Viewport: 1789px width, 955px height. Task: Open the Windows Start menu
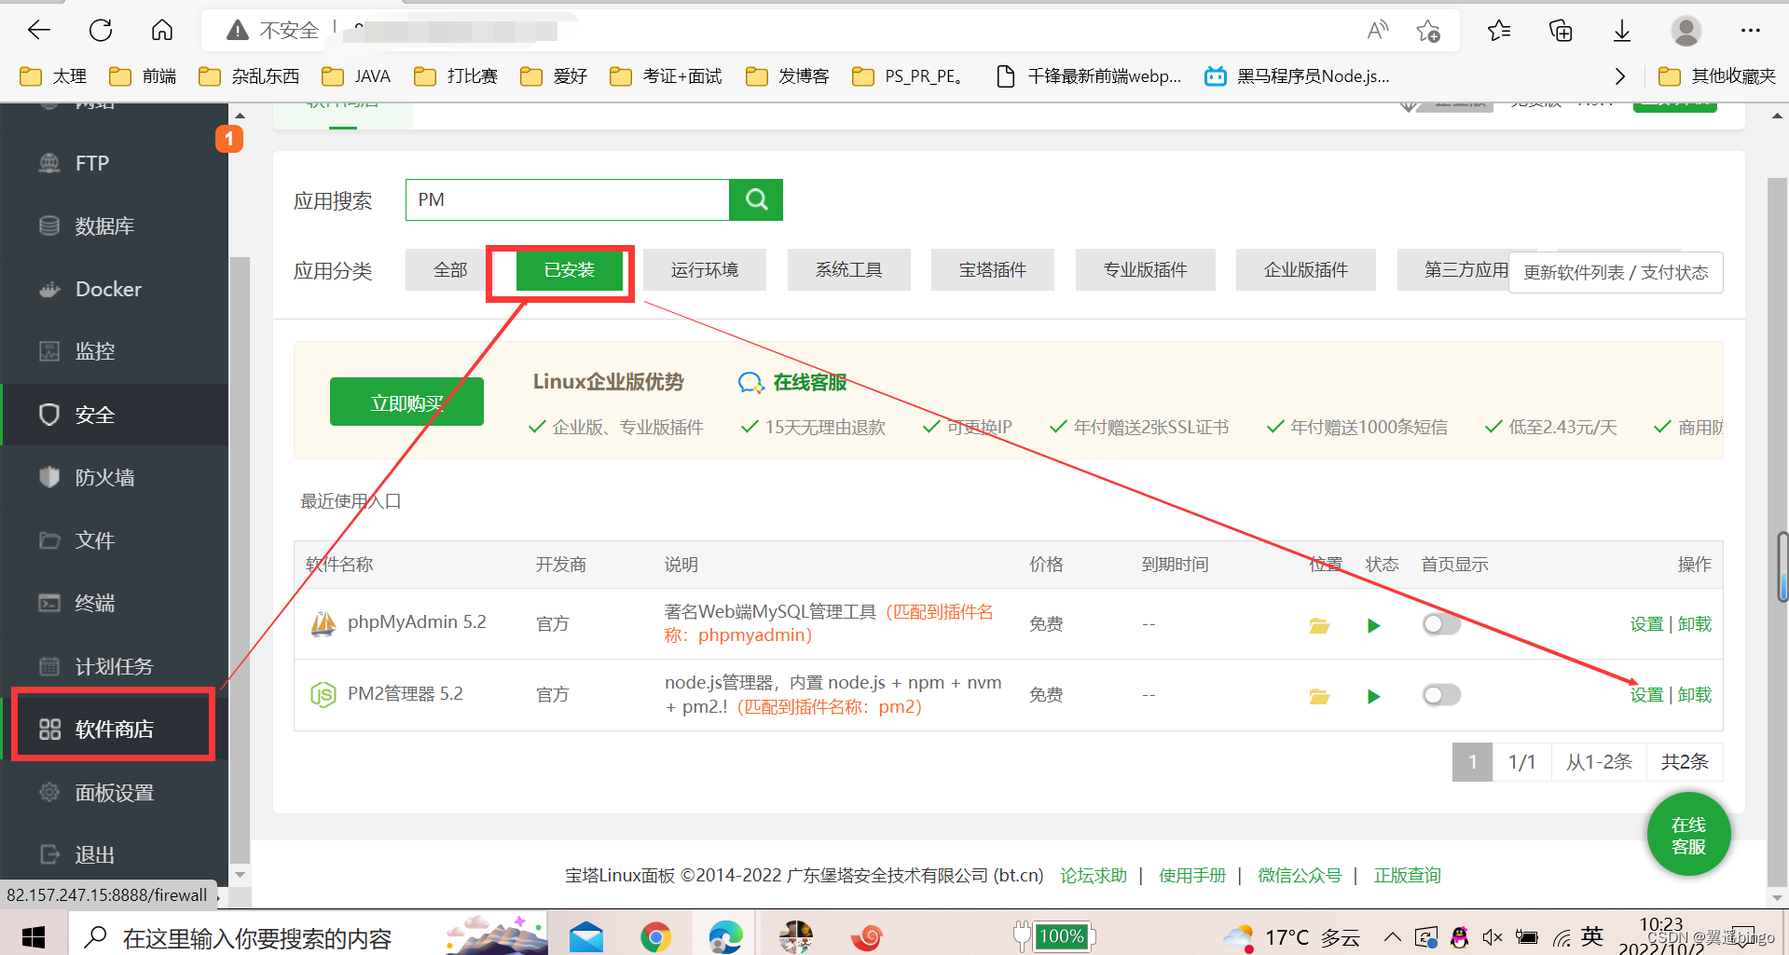34,936
